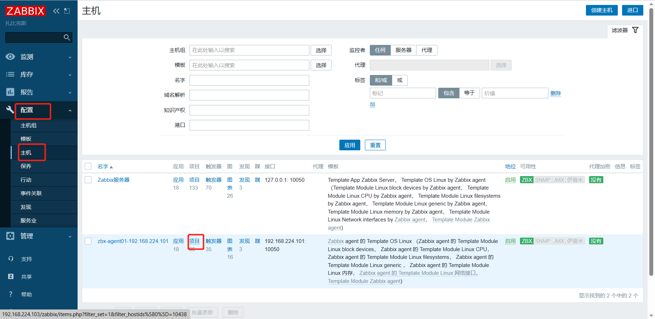Select 和/或 tag evaluation option
Viewport: 655px width, 319px height.
pyautogui.click(x=381, y=80)
